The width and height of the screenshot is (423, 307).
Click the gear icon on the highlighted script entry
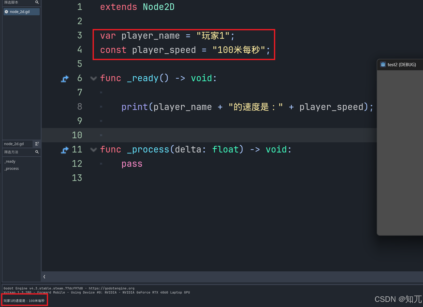pyautogui.click(x=6, y=11)
